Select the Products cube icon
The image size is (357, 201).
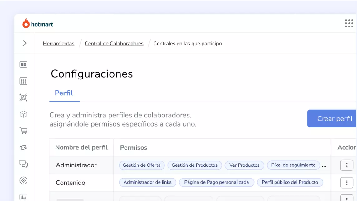click(24, 114)
